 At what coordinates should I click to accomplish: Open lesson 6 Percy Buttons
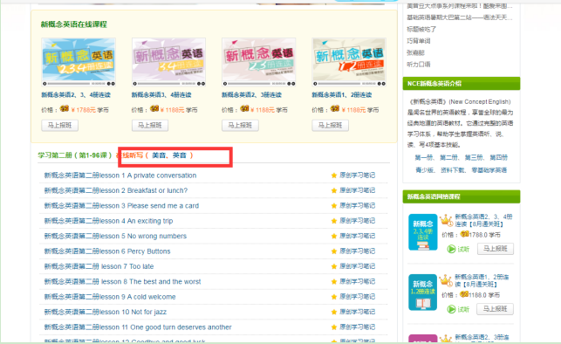107,251
